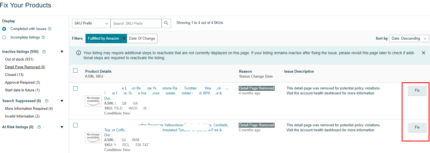Open Out of stock (931) listings
The width and height of the screenshot is (430, 153).
(x=19, y=59)
